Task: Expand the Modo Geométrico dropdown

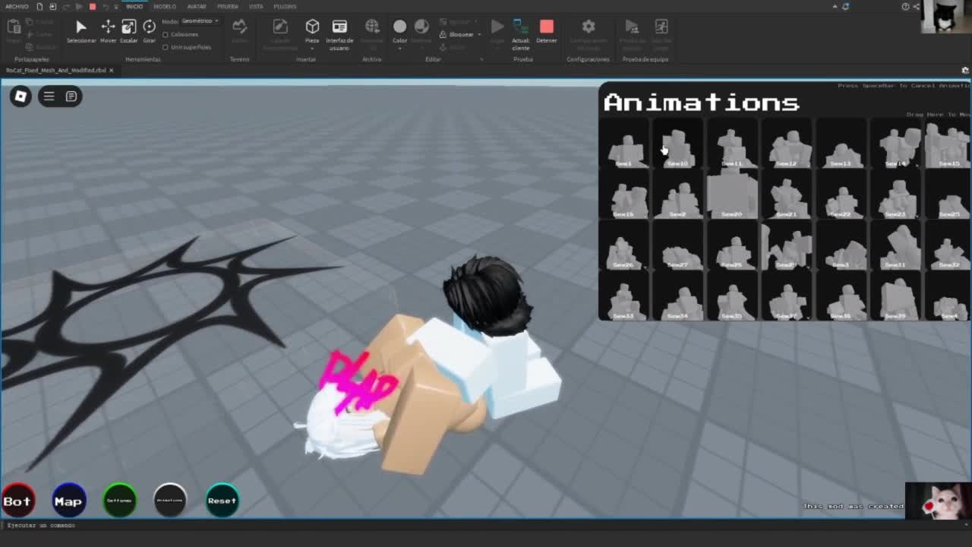Action: pos(200,21)
